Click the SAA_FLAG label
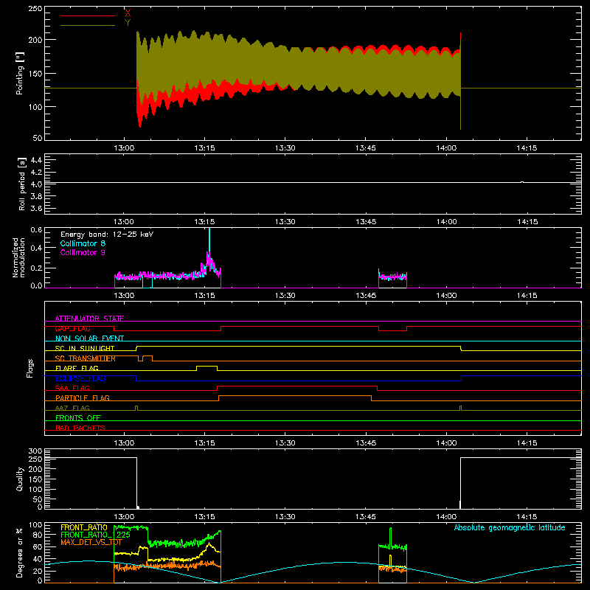 (72, 388)
